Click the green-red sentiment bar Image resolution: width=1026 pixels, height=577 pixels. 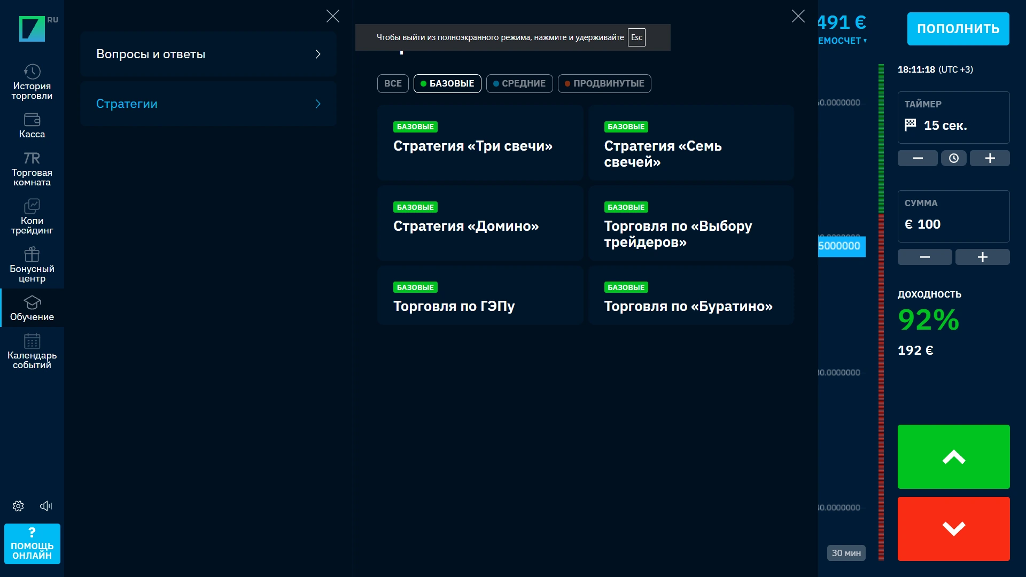pos(881,312)
